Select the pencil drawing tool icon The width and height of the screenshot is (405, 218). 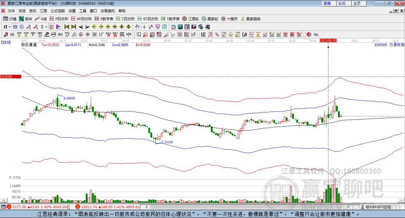click(x=6, y=34)
